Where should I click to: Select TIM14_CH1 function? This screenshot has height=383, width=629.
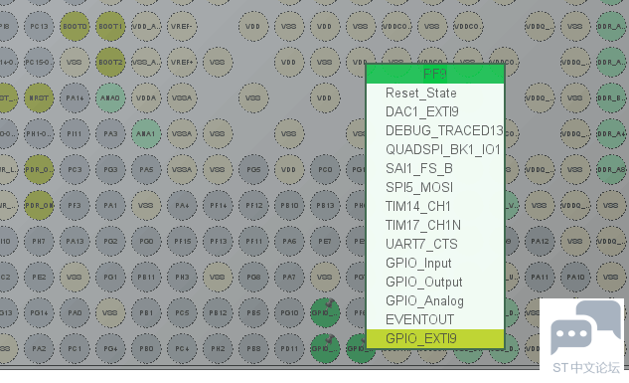coord(435,206)
